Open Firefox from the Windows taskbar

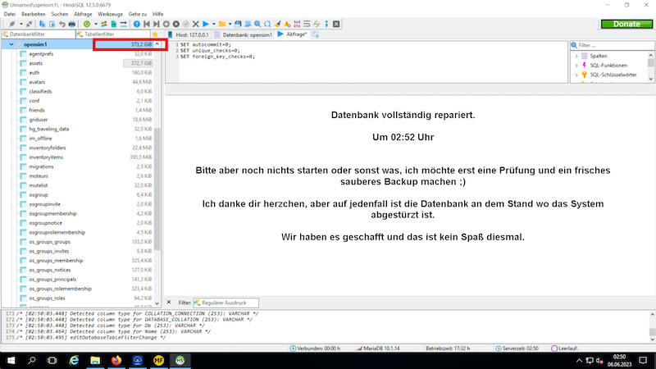point(115,360)
